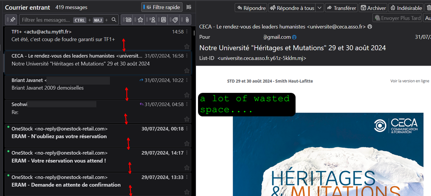Click the Filtrer les messages search field
Viewport: 431px width, 196px height.
click(x=46, y=20)
